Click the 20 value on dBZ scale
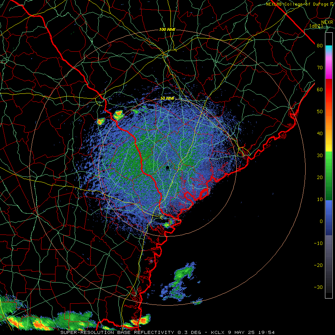Screen dimensions: 335x335 [x=320, y=178]
